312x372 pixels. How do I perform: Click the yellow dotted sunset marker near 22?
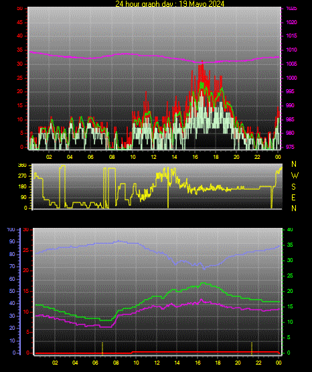(x=252, y=349)
